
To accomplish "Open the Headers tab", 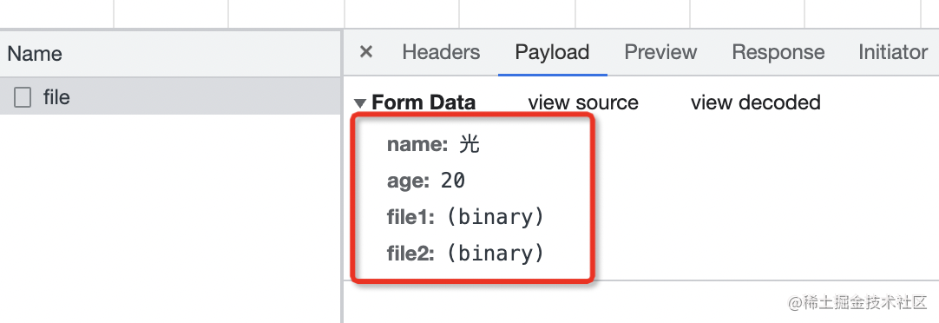I will [x=441, y=52].
